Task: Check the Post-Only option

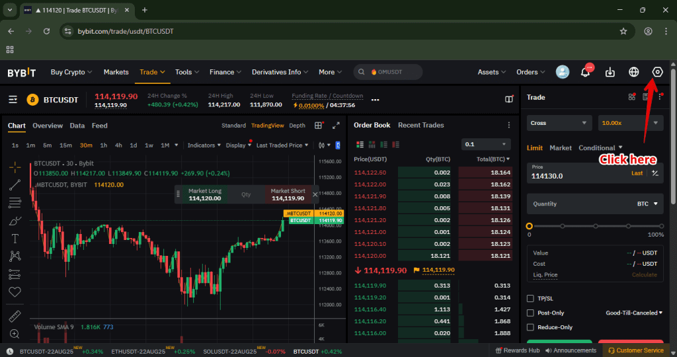Action: (x=530, y=313)
